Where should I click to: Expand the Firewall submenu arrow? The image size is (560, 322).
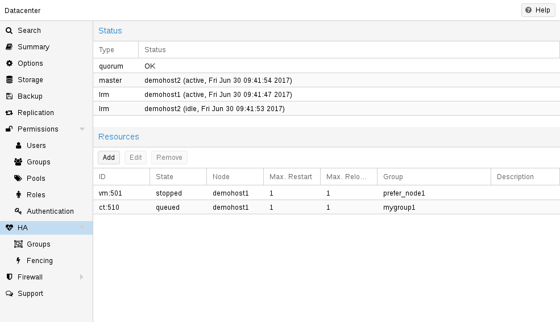82,277
